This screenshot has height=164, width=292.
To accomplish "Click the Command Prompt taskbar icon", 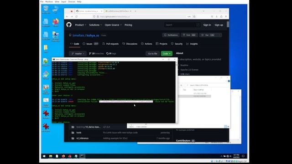I will pyautogui.click(x=82, y=156).
